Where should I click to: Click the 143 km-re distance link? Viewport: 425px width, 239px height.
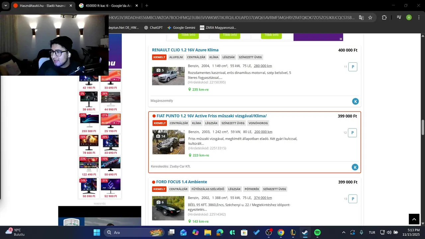click(200, 221)
